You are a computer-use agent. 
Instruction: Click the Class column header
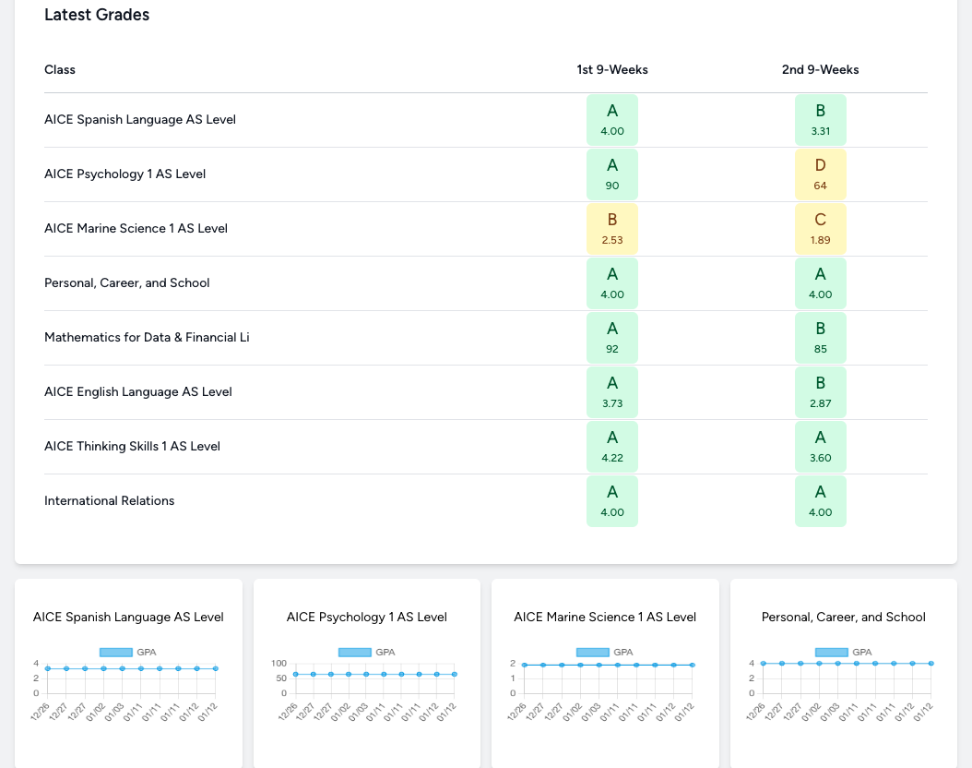coord(59,69)
